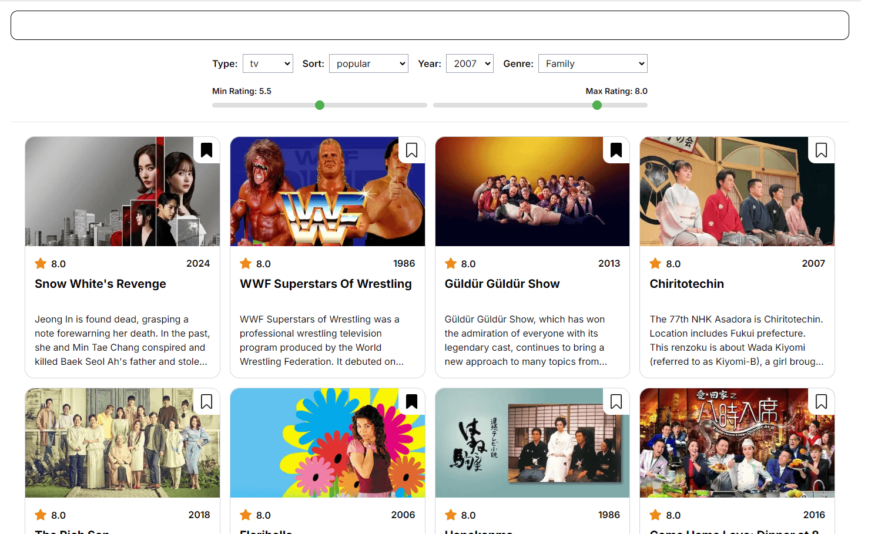Click the star rating on Chiritotechin card

pos(665,264)
